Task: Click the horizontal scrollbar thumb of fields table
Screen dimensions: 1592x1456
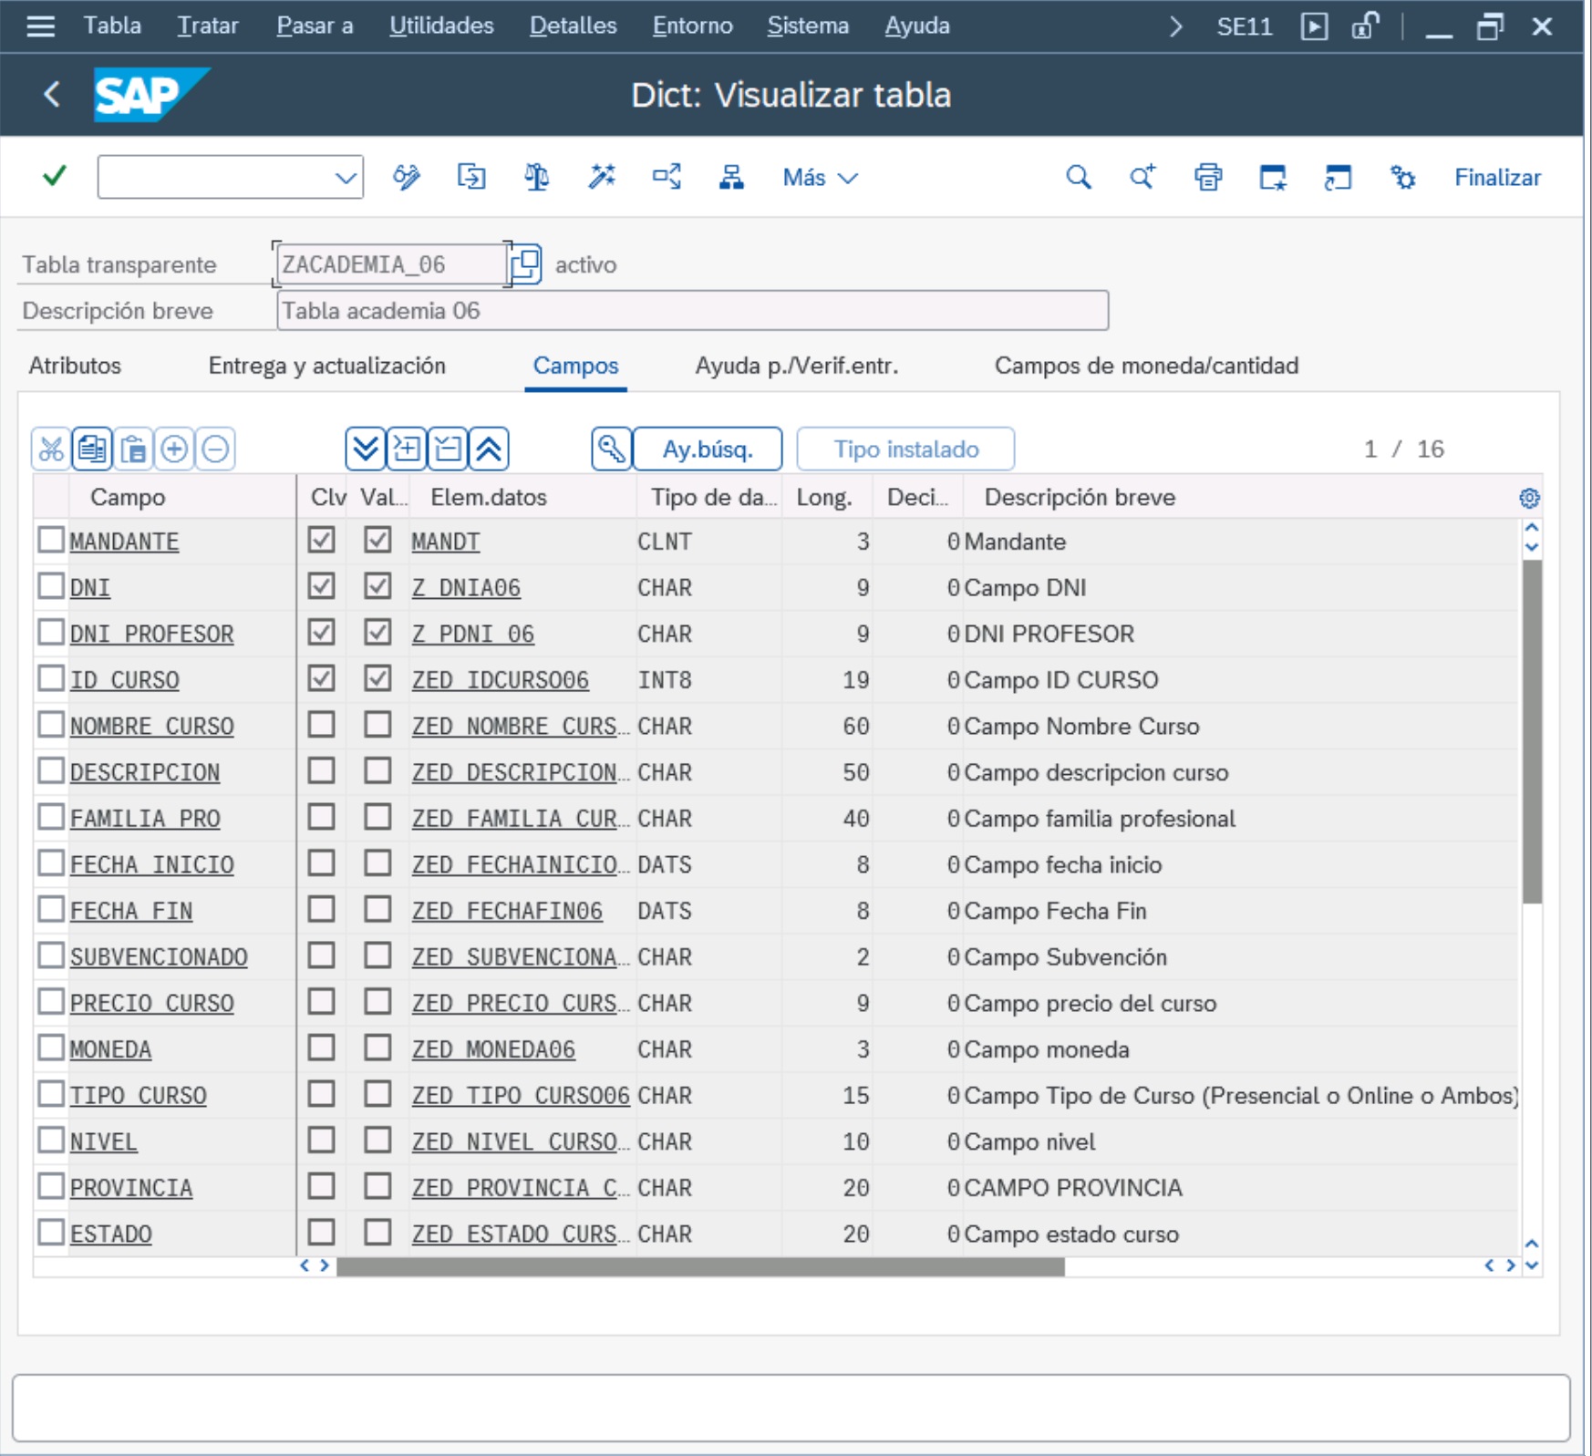Action: [x=700, y=1265]
